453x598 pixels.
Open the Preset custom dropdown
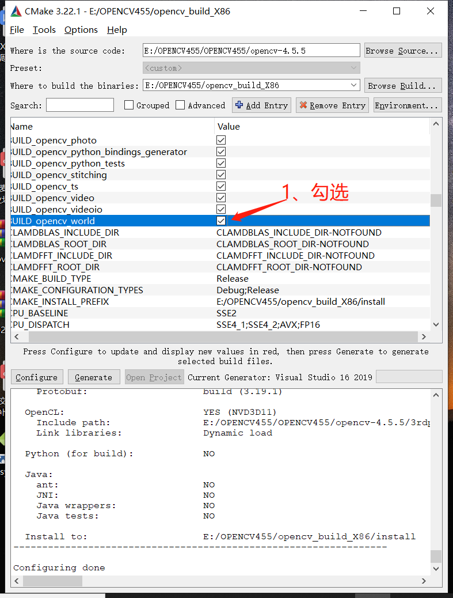coord(252,68)
